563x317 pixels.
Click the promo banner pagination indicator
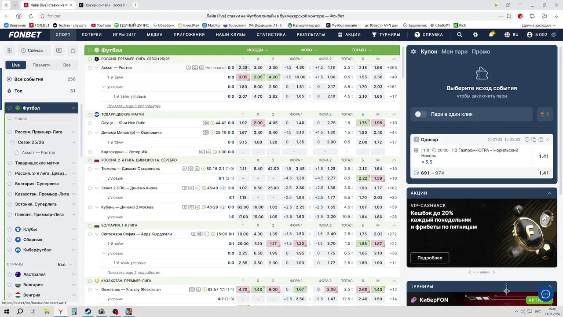(481, 273)
